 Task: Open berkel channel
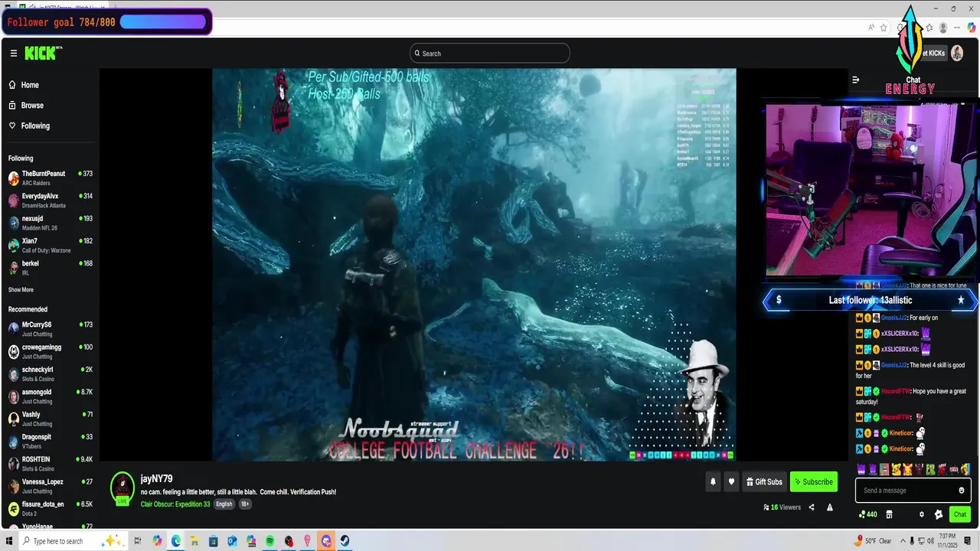point(50,267)
